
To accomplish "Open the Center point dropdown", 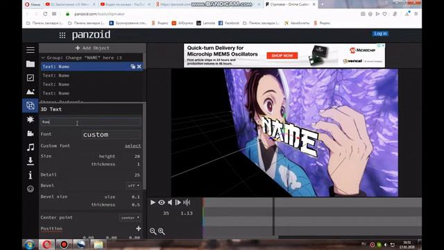I will [x=130, y=217].
